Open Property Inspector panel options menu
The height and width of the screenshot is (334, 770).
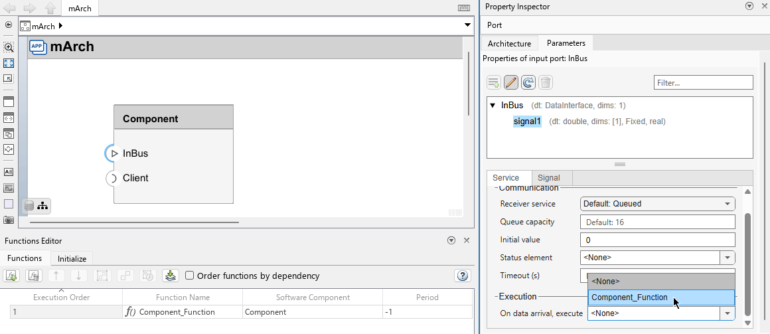click(749, 7)
